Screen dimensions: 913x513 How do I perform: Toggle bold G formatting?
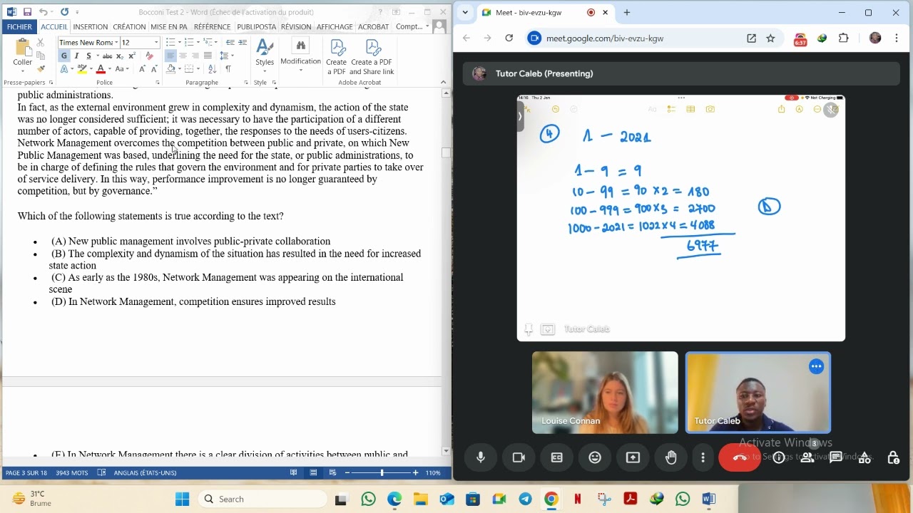click(64, 56)
